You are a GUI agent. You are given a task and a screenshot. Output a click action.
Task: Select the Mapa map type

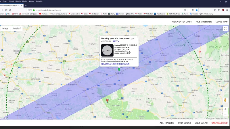pos(5,29)
